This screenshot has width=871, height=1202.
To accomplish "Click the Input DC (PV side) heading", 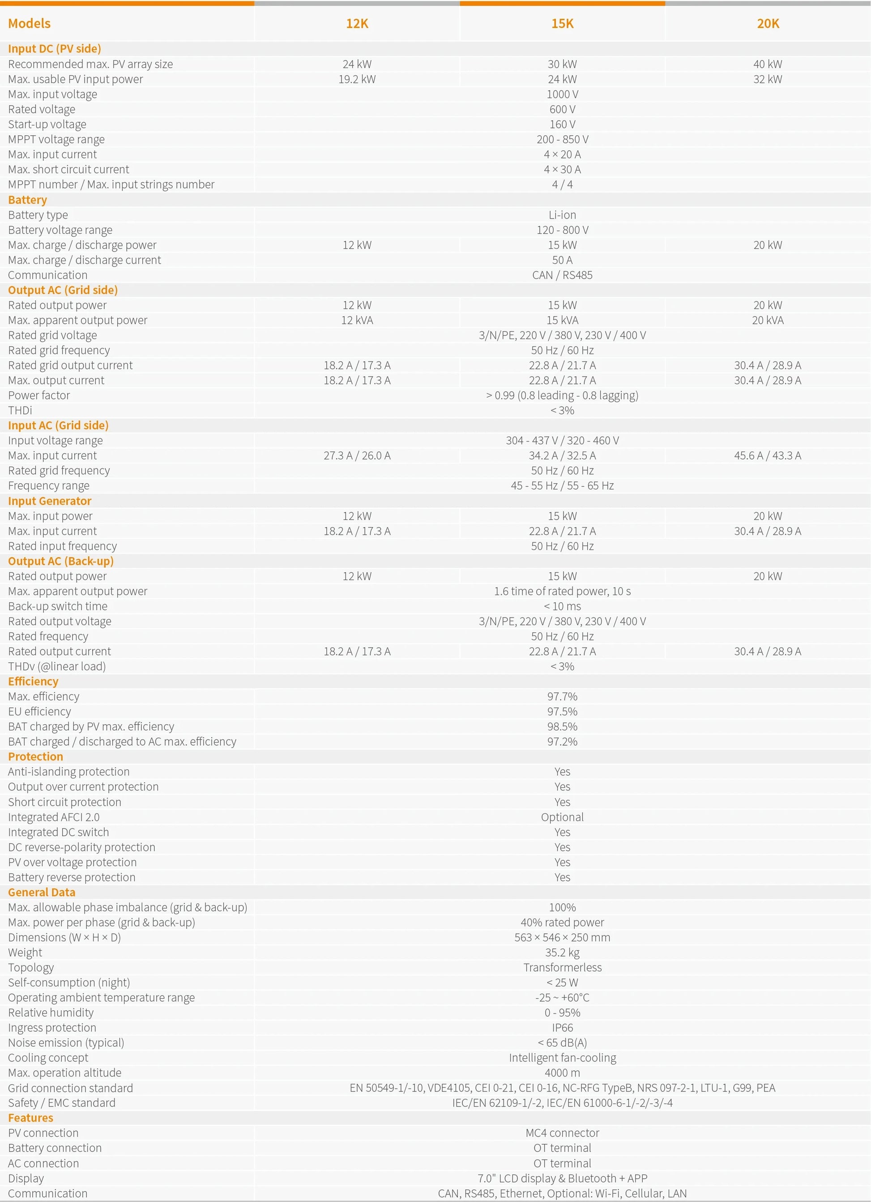I will [54, 49].
